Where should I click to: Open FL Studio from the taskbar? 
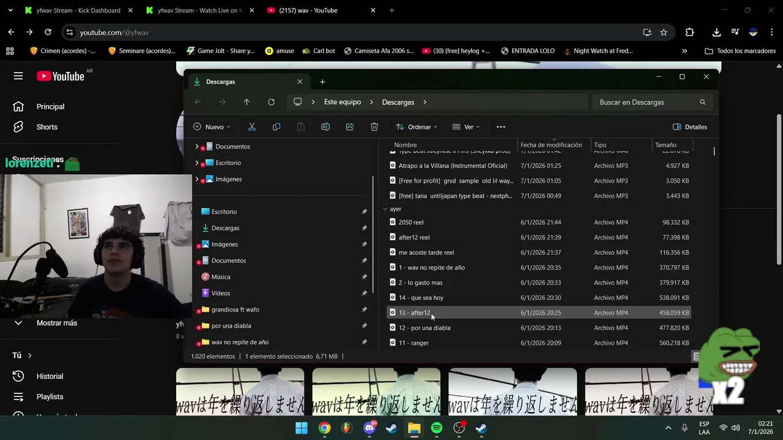pyautogui.click(x=347, y=428)
